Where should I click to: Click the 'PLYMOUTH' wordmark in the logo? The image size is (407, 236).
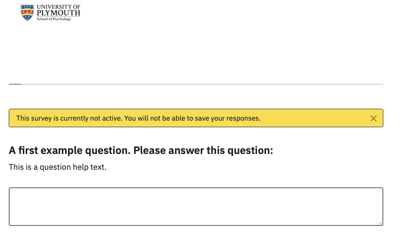pyautogui.click(x=58, y=13)
